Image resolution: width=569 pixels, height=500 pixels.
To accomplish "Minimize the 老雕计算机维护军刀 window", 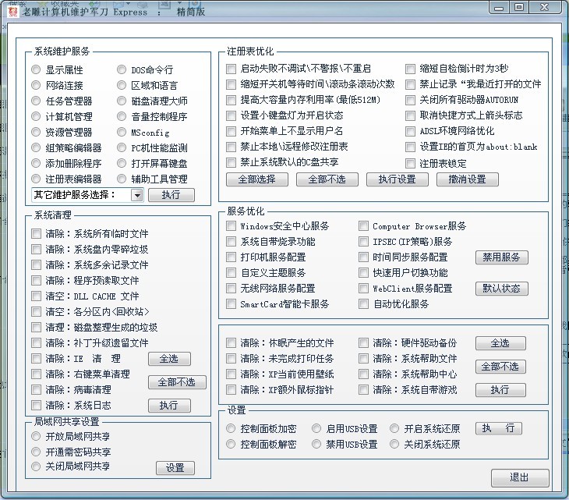I will pos(499,7).
